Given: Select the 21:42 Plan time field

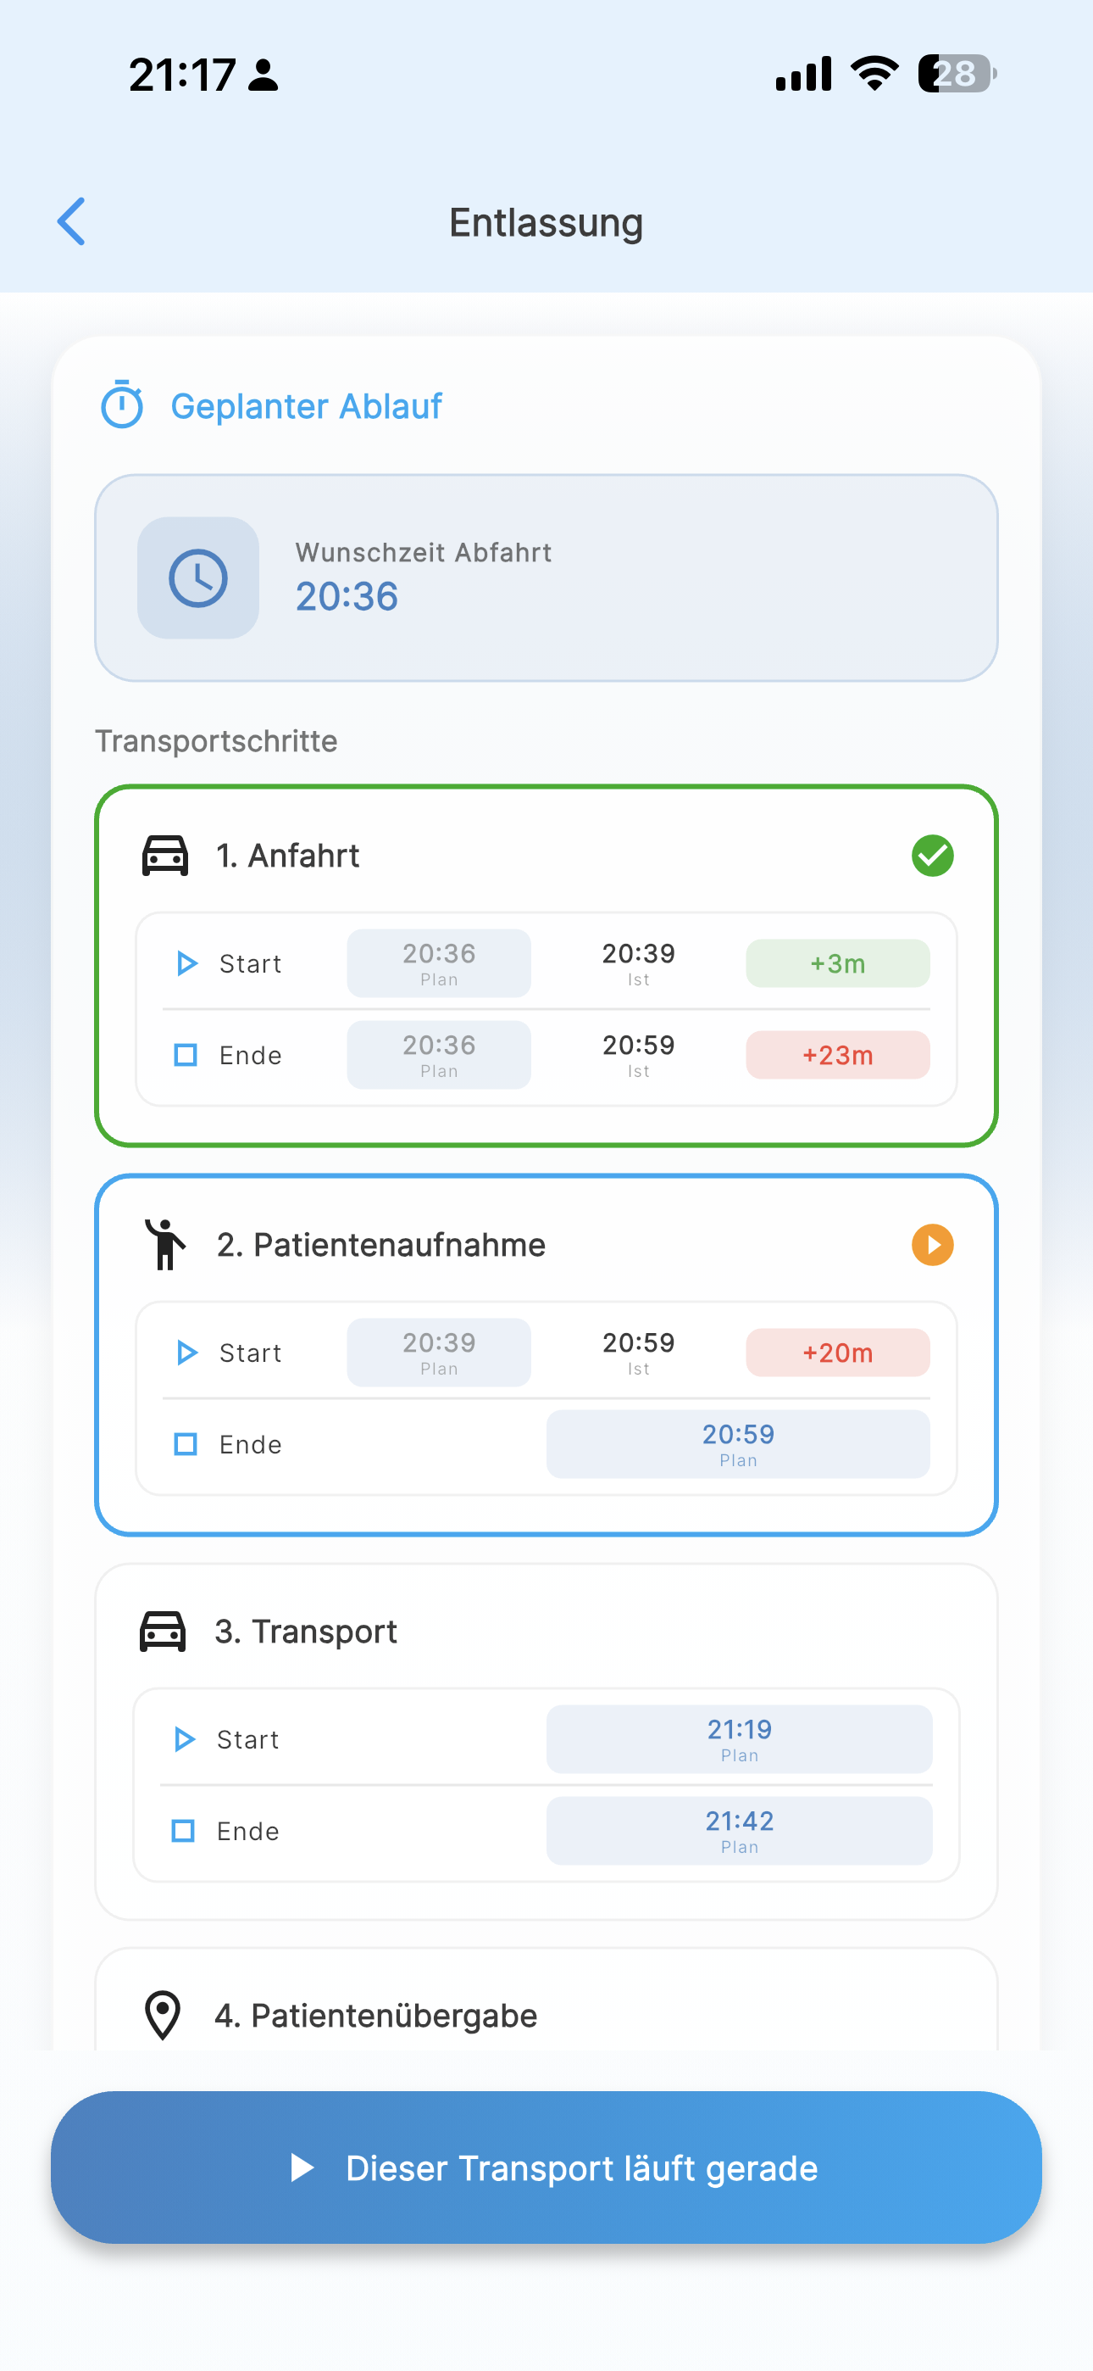Looking at the screenshot, I should point(739,1830).
